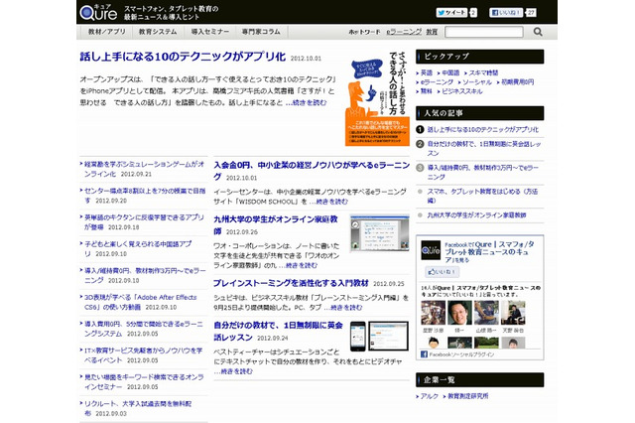Screen dimensions: 635x423
Task: Click the Qure site logo
Action: 99,13
